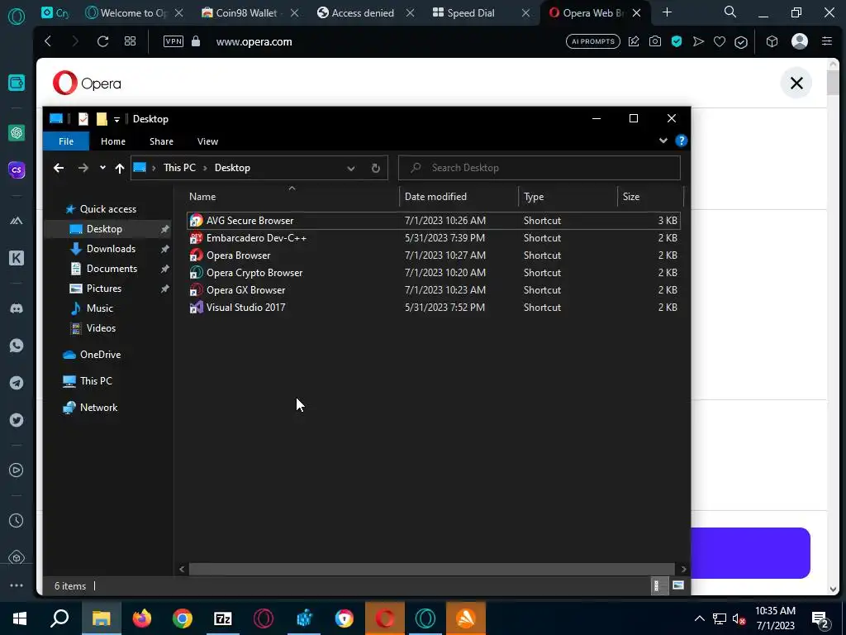
Task: Sort by Name column header
Action: (x=292, y=197)
